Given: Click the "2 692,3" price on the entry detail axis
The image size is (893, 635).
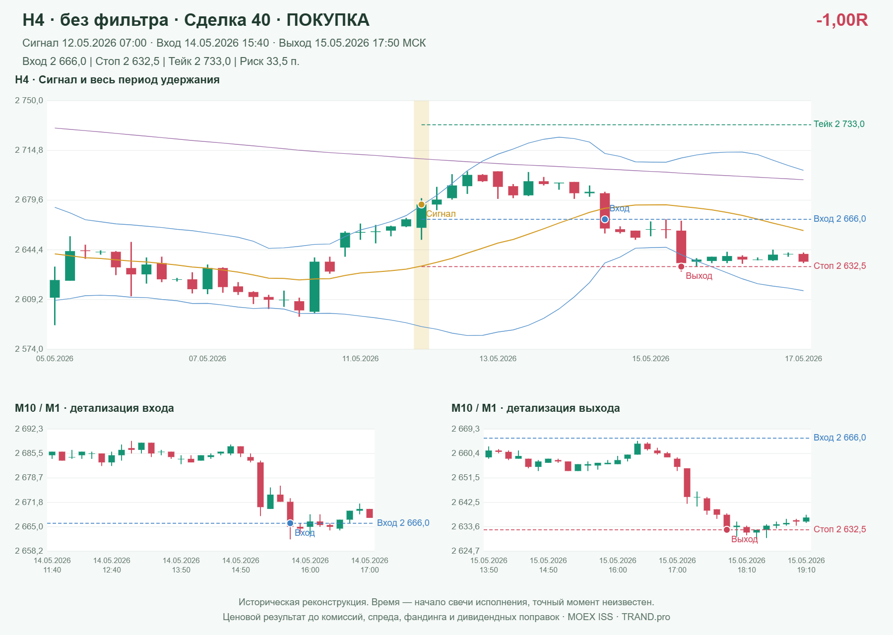Looking at the screenshot, I should click(29, 429).
